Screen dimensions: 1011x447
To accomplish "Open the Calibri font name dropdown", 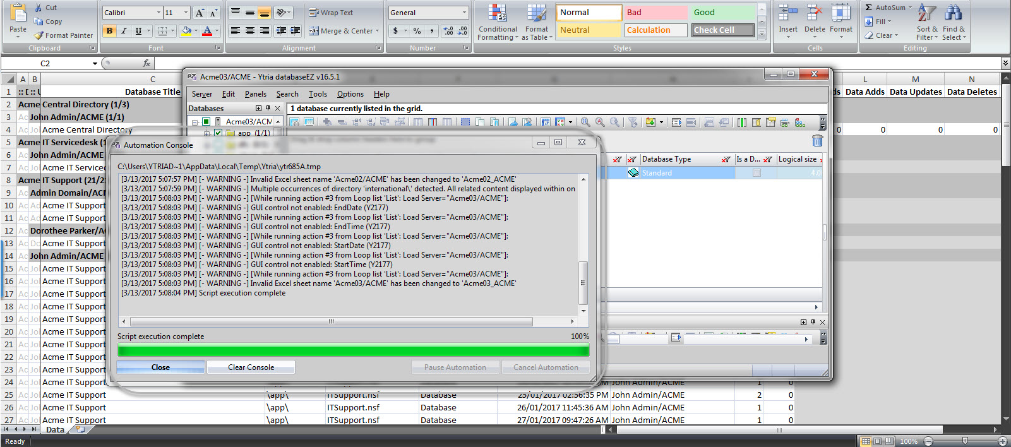I will coord(159,13).
